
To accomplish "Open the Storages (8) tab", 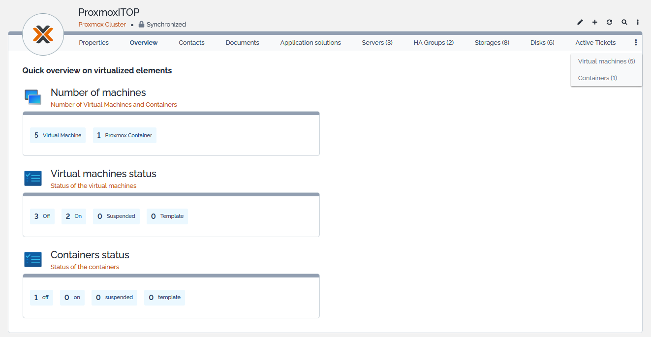I will (x=492, y=43).
